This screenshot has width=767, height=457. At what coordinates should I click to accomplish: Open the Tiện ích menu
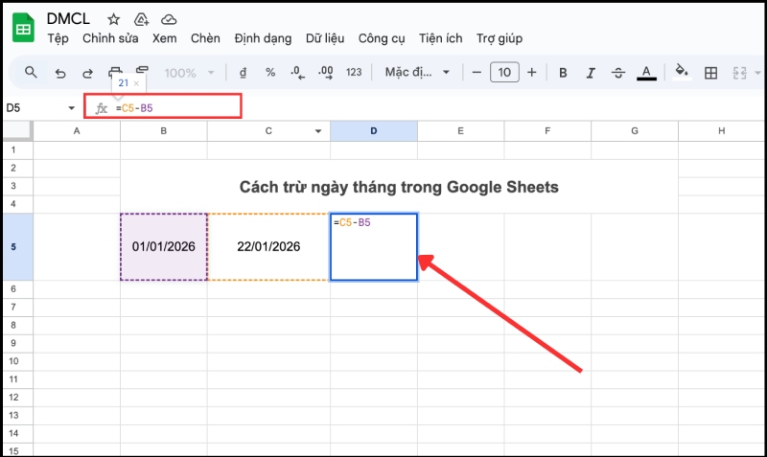coord(440,38)
